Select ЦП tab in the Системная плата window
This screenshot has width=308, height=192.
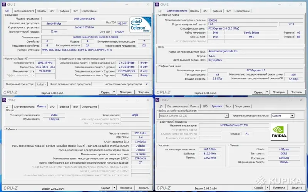pyautogui.click(x=160, y=11)
